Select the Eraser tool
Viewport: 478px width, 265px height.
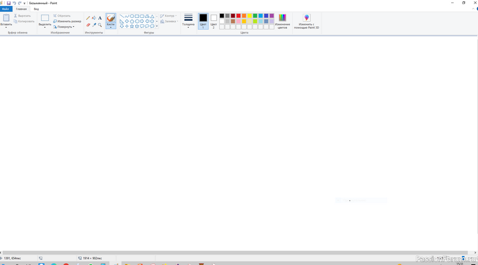tap(88, 25)
